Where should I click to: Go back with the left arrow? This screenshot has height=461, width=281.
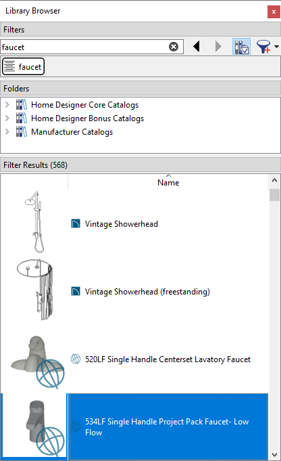pyautogui.click(x=197, y=47)
